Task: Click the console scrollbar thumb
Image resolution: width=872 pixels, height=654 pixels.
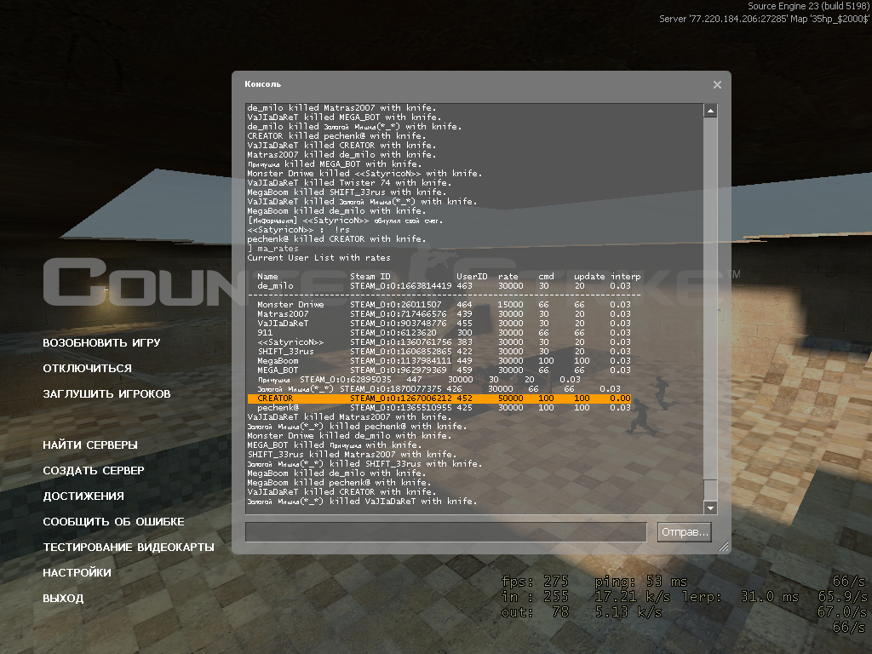Action: tap(710, 490)
